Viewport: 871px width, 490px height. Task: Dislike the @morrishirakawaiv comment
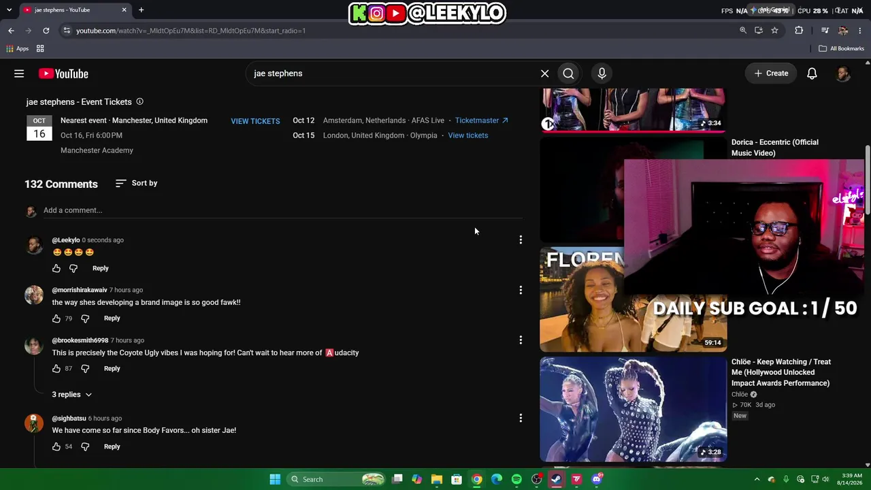point(85,318)
